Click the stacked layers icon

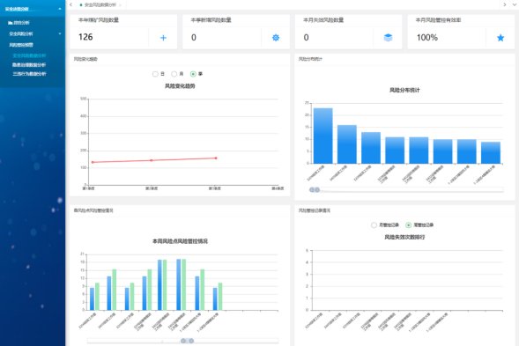388,37
